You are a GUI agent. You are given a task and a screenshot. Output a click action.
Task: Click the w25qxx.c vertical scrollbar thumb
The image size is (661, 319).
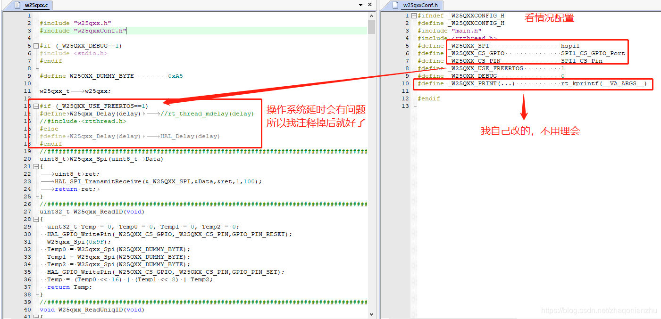[x=371, y=26]
